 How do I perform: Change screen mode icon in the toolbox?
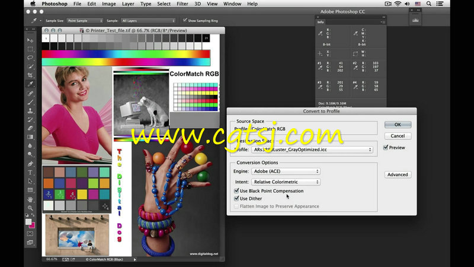click(x=30, y=243)
